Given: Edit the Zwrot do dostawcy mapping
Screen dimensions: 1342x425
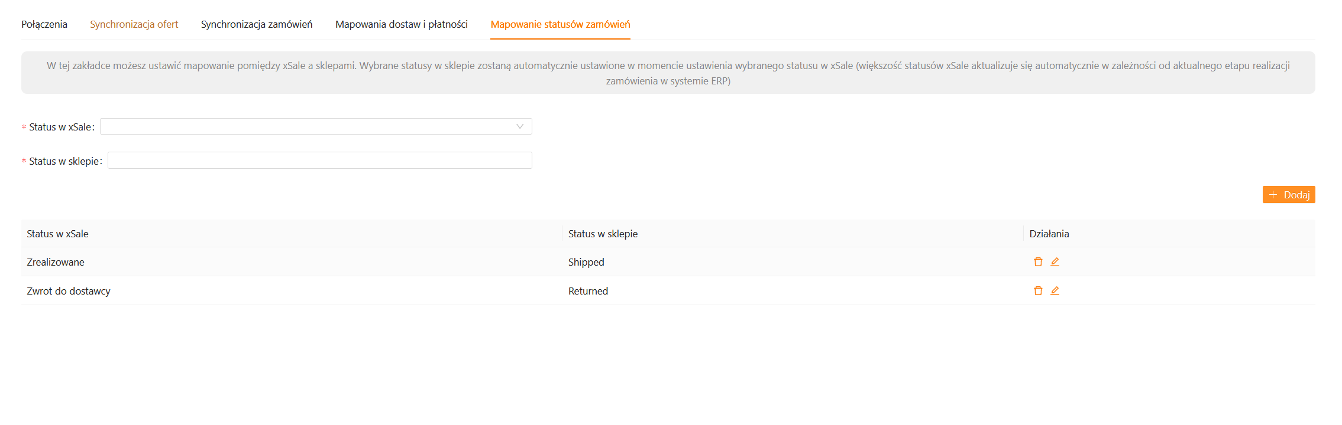Looking at the screenshot, I should (1055, 291).
